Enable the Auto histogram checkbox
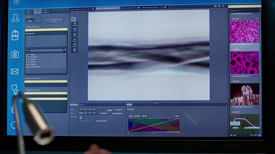The image size is (275, 154). (128, 116)
